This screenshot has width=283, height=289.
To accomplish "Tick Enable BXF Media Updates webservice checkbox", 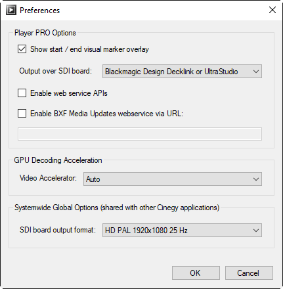I will 22,114.
